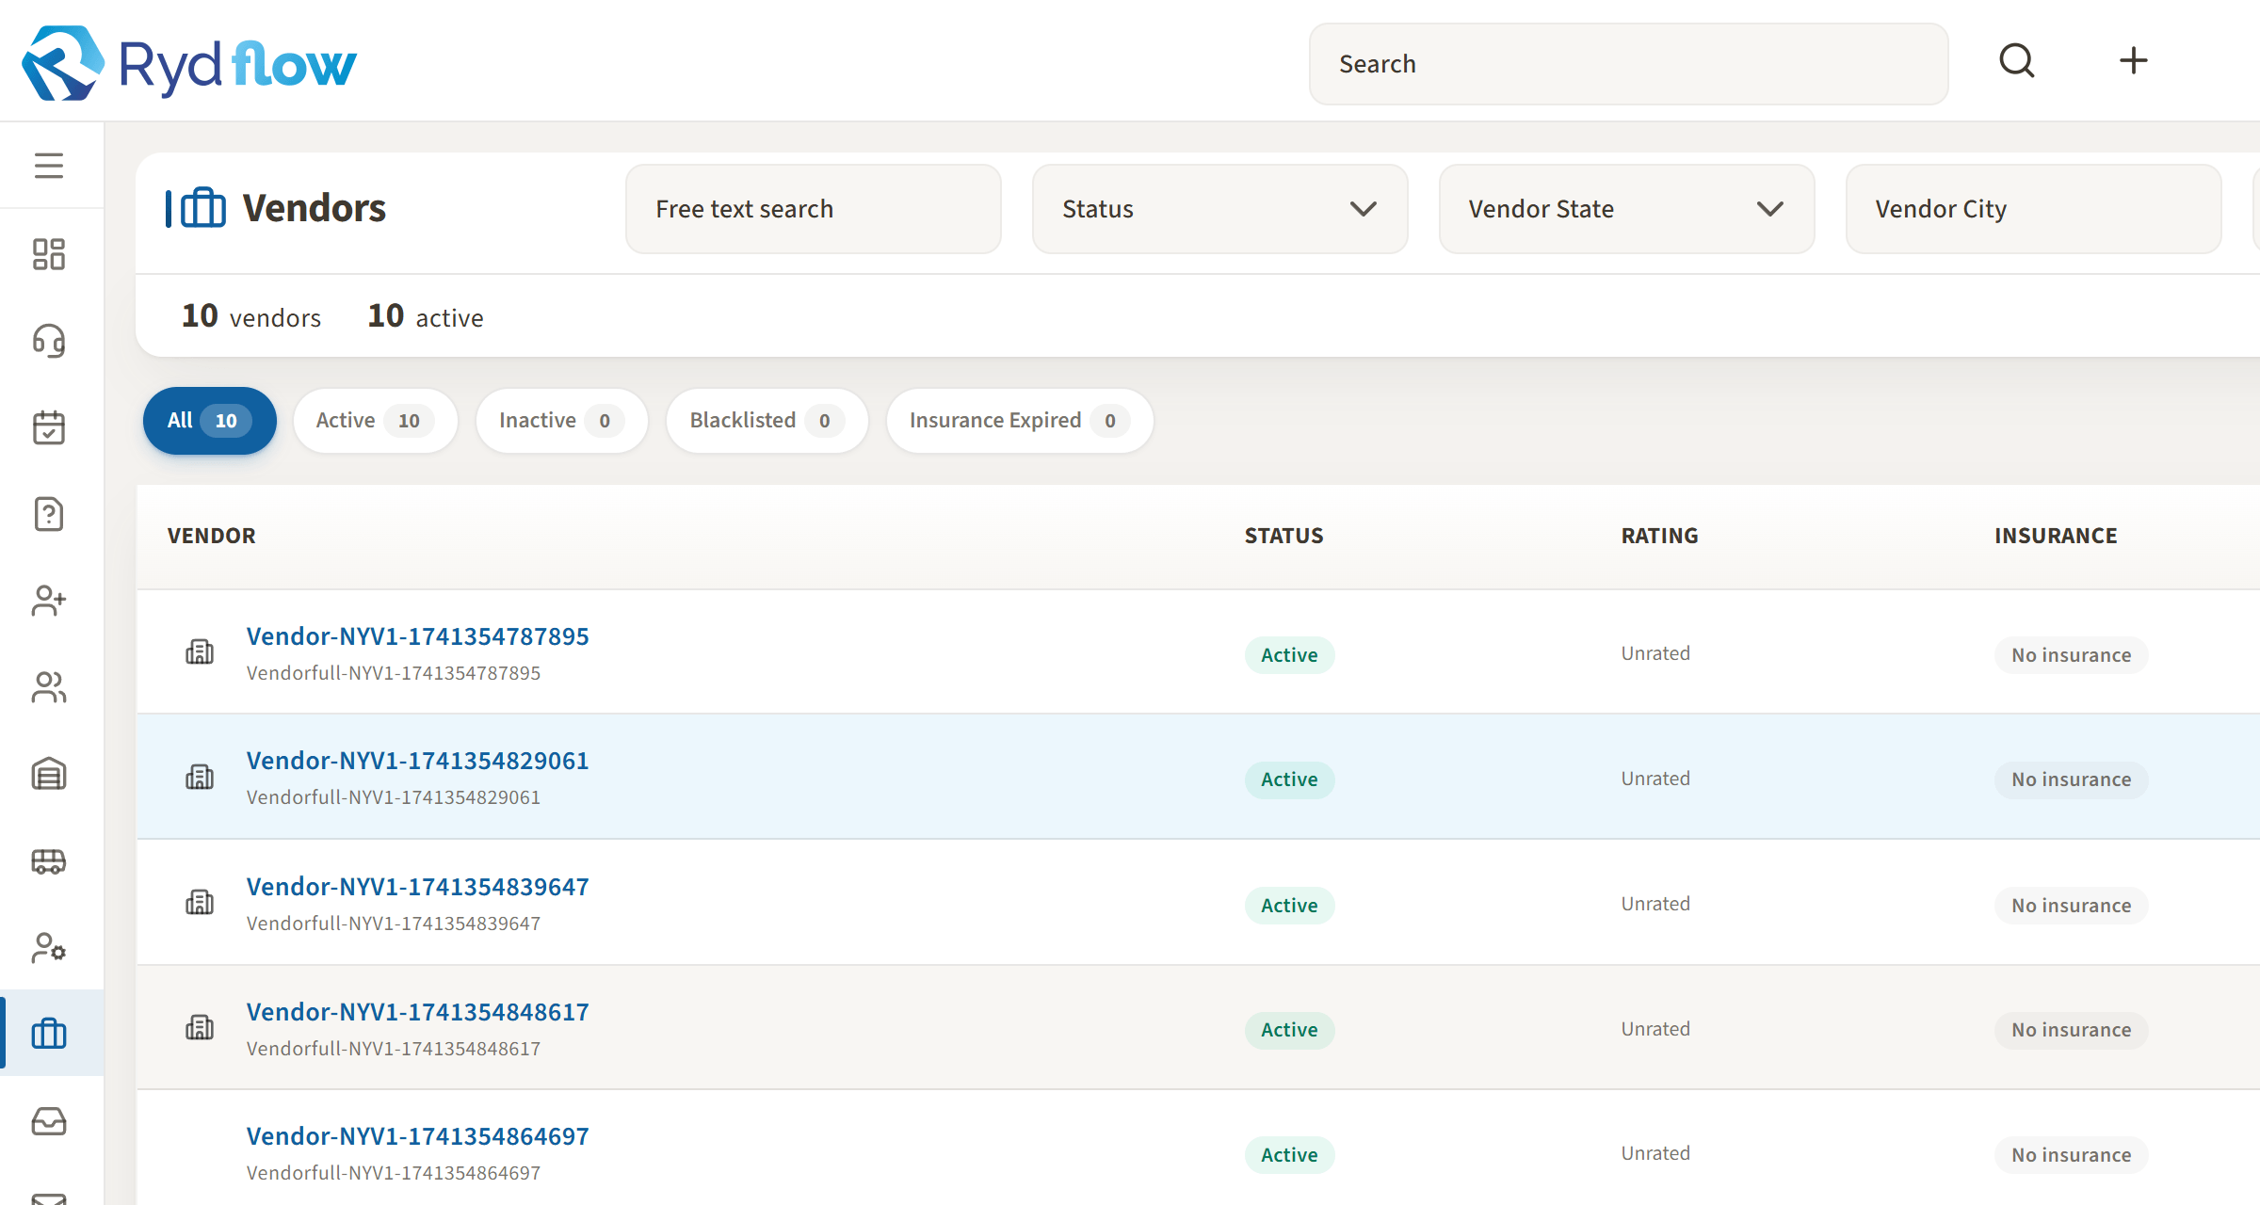Select the All 10 filter tab
2260x1205 pixels.
click(210, 421)
